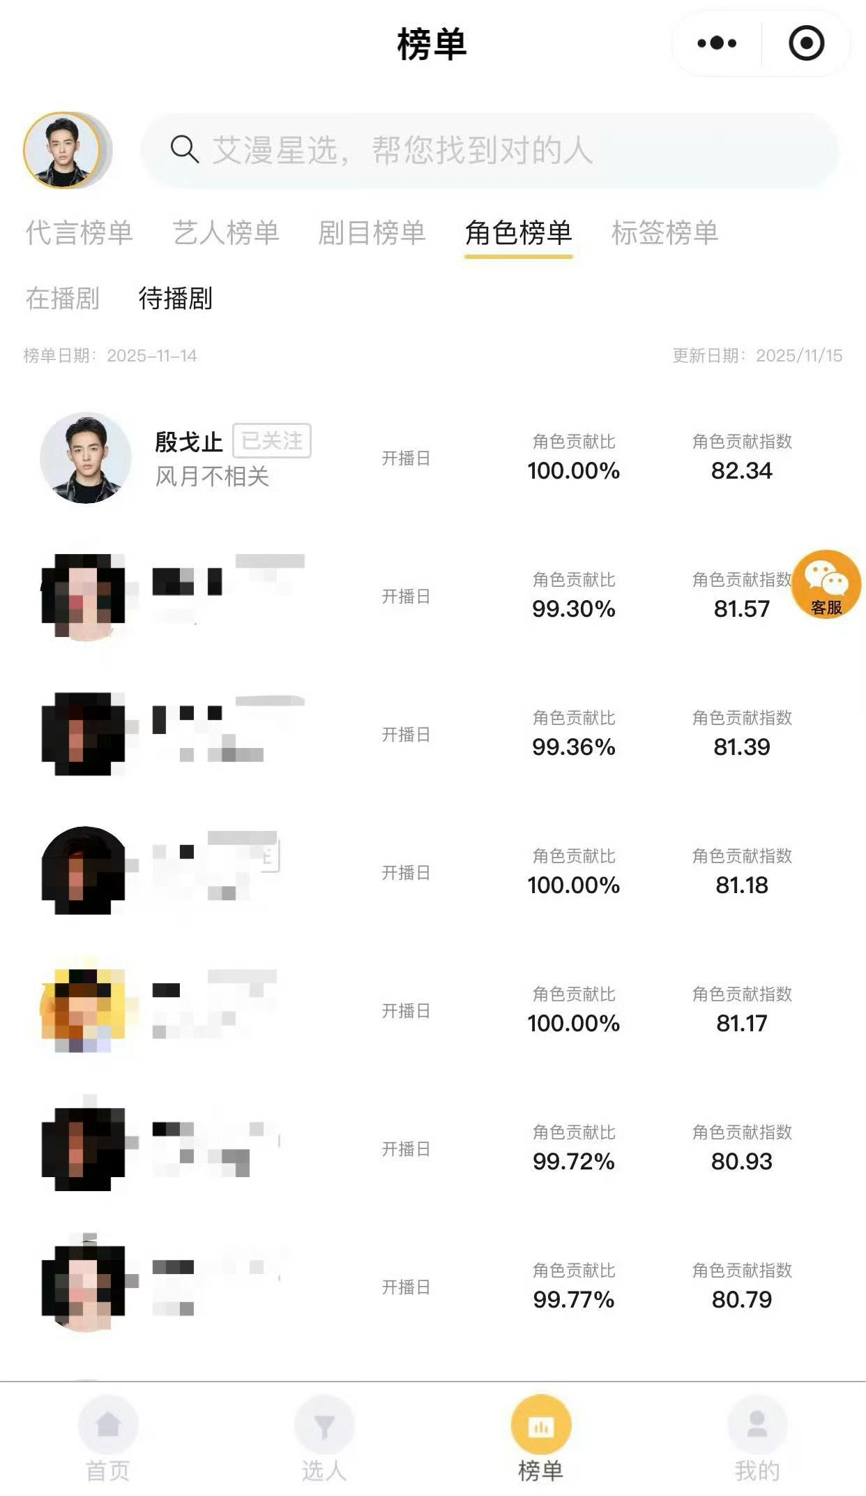The height and width of the screenshot is (1496, 866).
Task: Switch to the 艺人榜单 tab
Action: pyautogui.click(x=226, y=232)
